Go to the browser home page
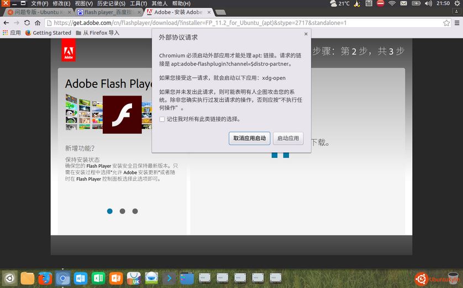The width and height of the screenshot is (463, 288). (38, 23)
